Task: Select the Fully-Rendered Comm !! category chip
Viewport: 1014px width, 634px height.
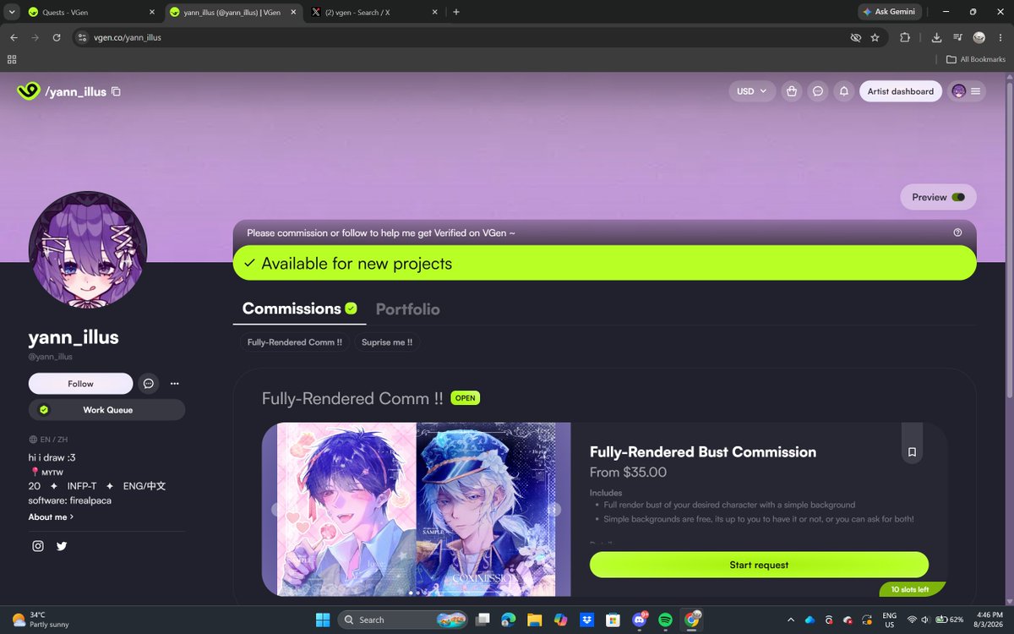Action: (294, 342)
